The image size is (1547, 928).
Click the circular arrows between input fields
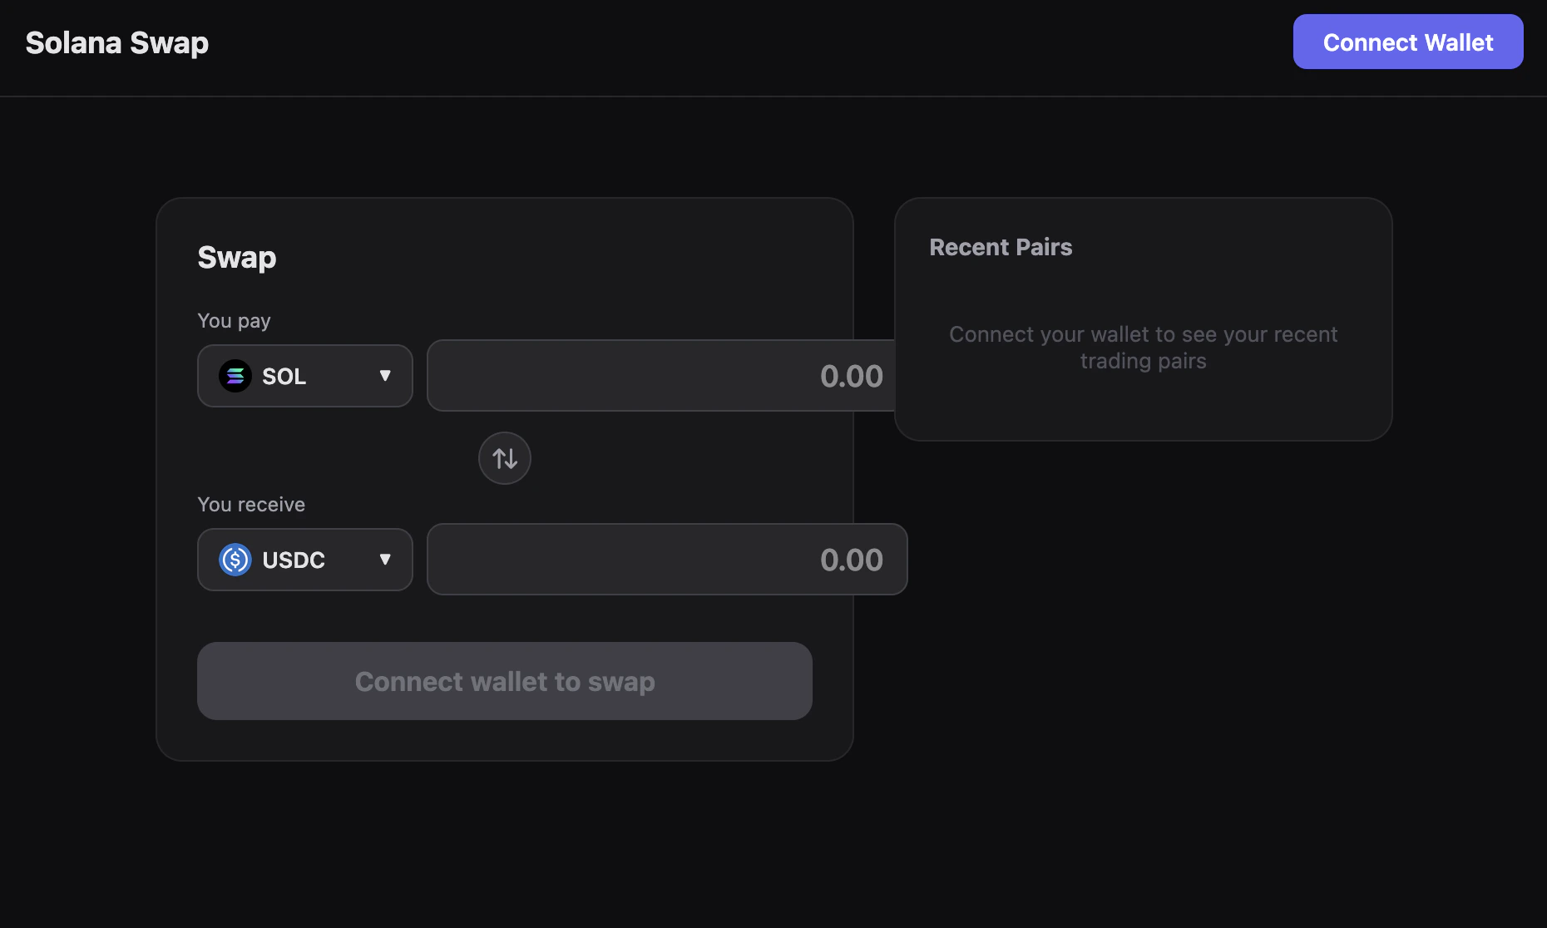point(504,458)
